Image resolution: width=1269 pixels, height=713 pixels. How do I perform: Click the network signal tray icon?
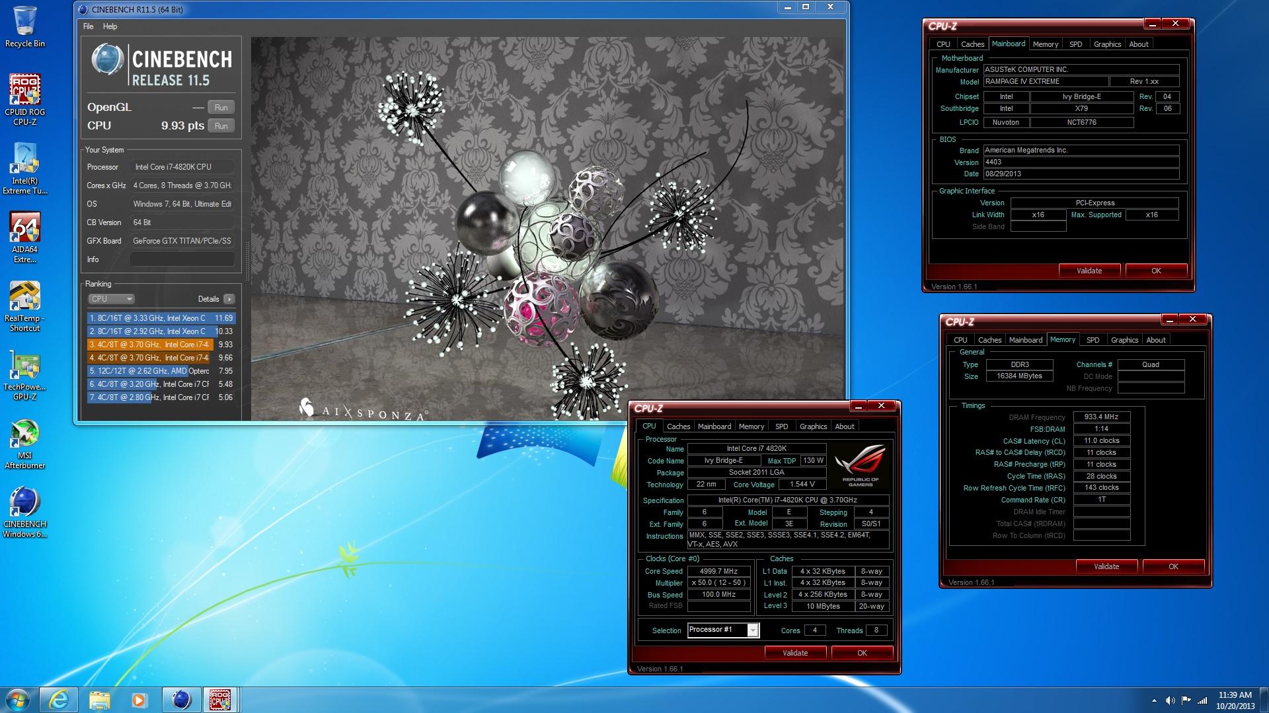(1203, 700)
